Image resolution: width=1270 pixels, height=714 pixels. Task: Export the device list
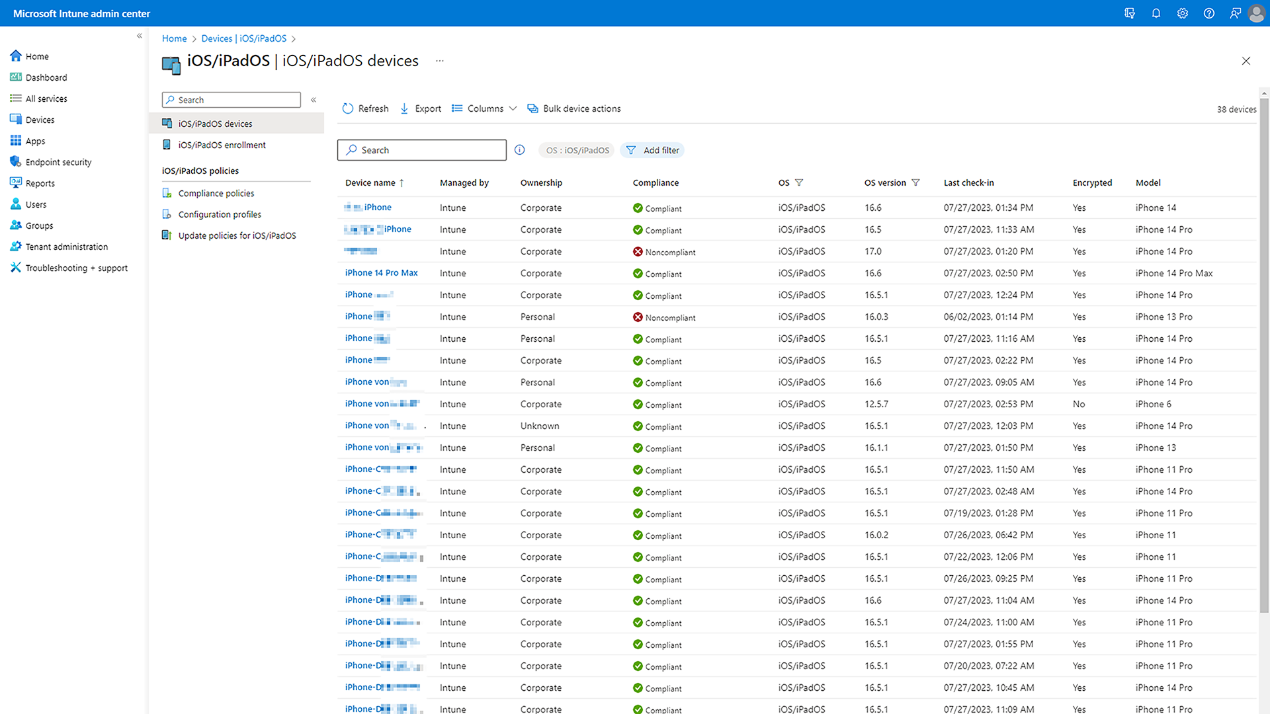[421, 108]
